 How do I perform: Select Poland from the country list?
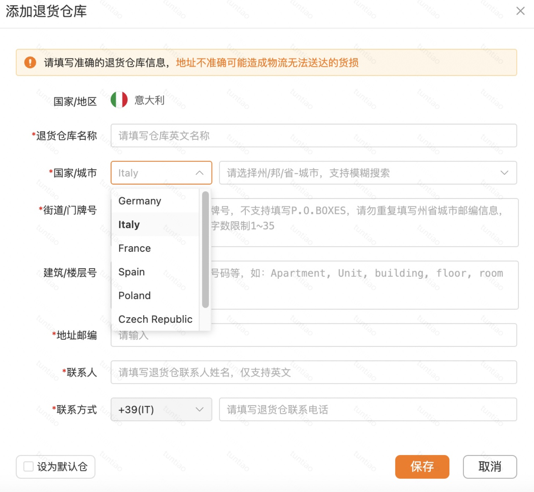pyautogui.click(x=134, y=295)
